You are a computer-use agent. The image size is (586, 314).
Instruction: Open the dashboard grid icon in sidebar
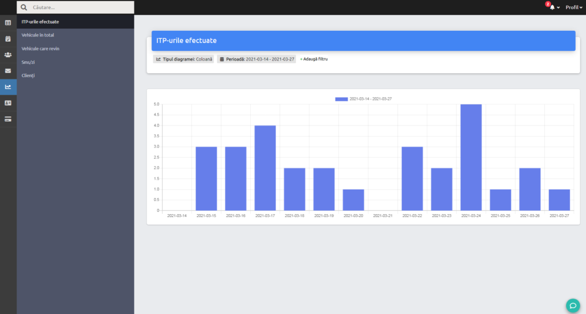tap(8, 23)
